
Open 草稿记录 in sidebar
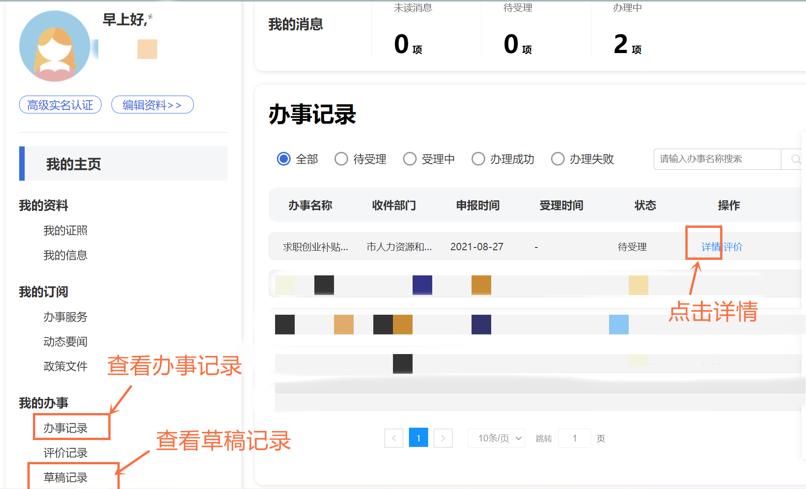65,478
